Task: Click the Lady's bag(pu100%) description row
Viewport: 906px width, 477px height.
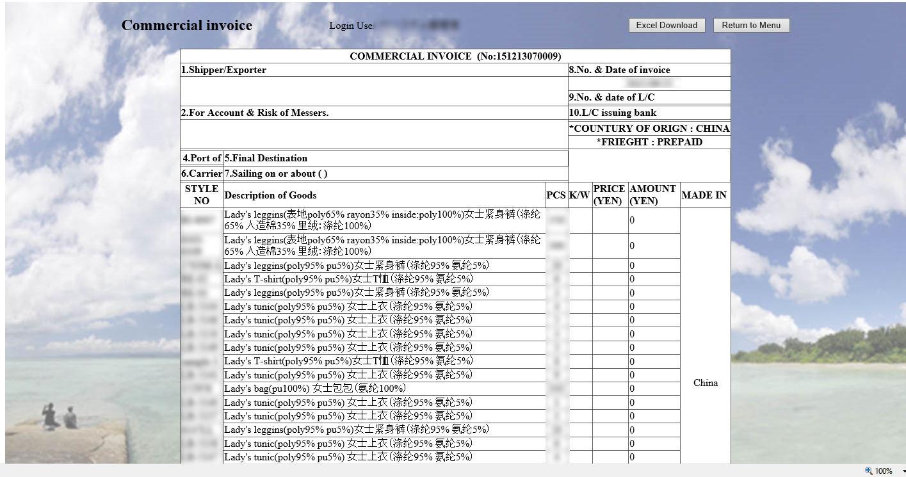Action: (384, 389)
